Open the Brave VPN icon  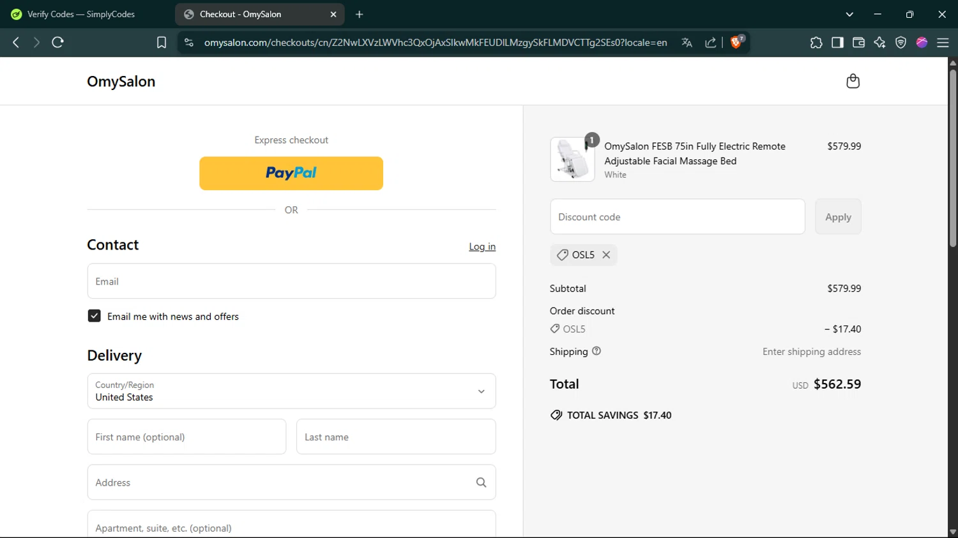[x=901, y=42]
